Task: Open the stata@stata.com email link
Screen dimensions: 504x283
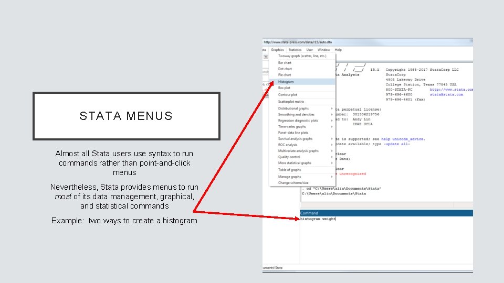Action: point(446,95)
